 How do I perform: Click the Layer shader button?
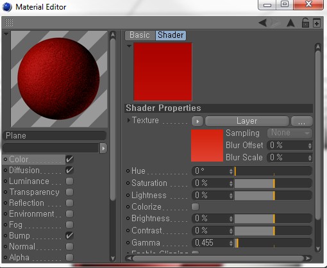[x=247, y=121]
